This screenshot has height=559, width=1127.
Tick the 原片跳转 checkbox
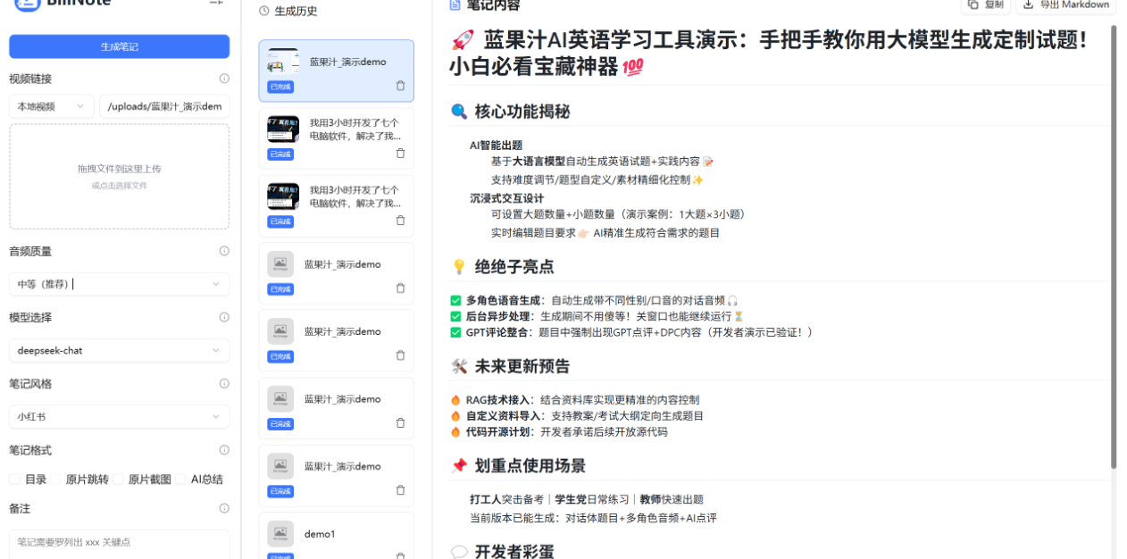tap(55, 480)
